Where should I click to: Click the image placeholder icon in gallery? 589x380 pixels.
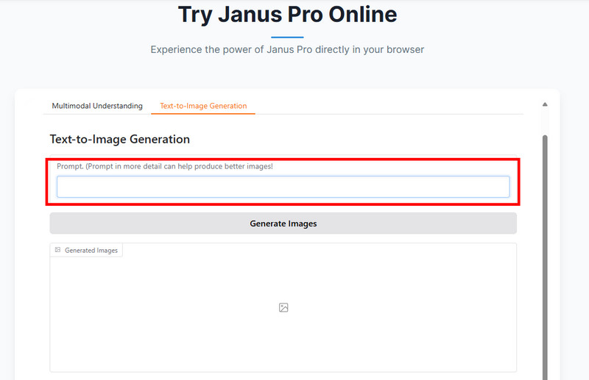[x=283, y=307]
